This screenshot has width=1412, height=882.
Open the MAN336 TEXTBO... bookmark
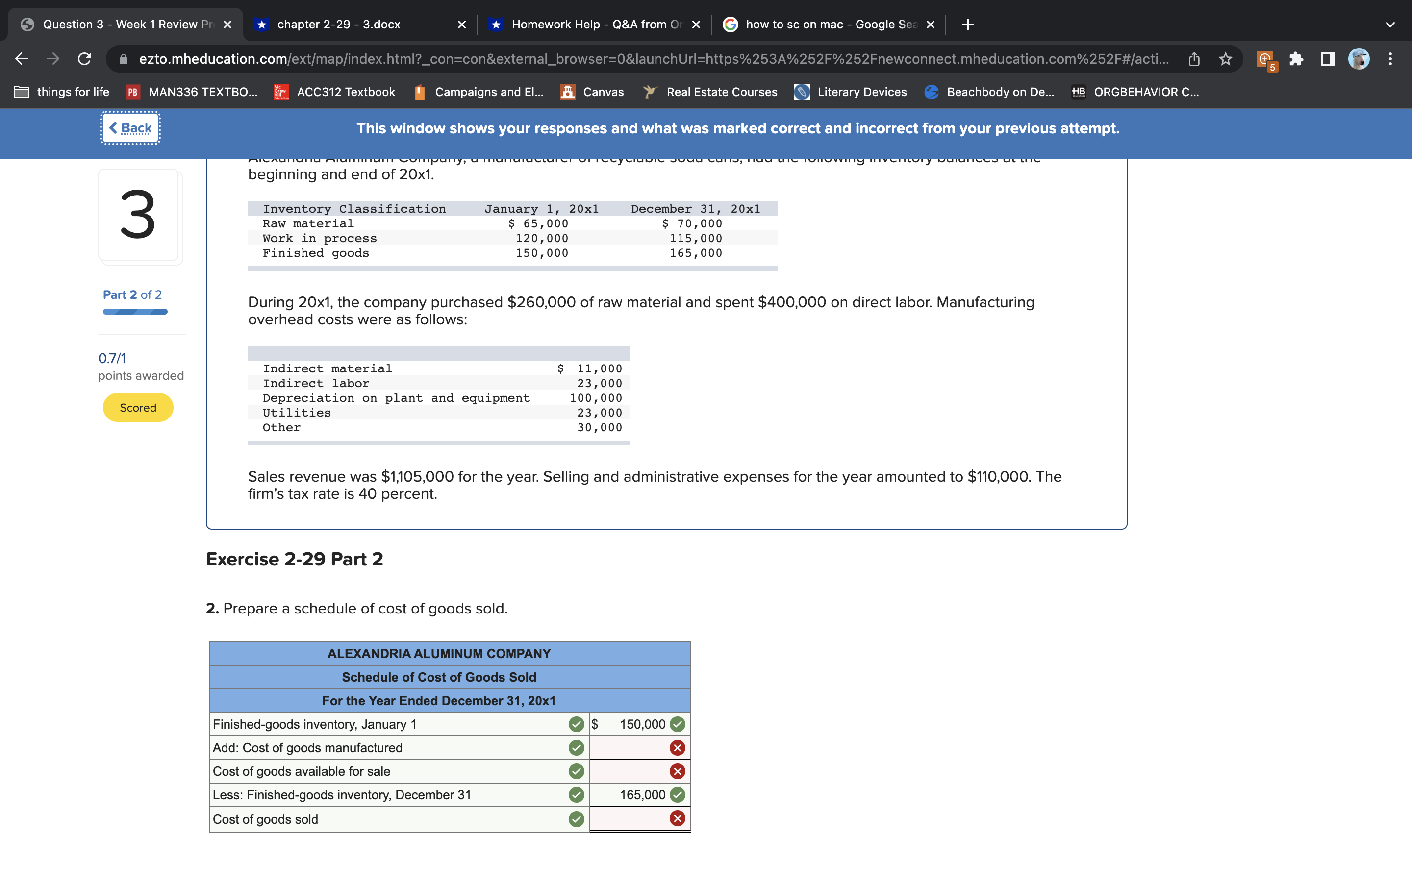tap(192, 92)
